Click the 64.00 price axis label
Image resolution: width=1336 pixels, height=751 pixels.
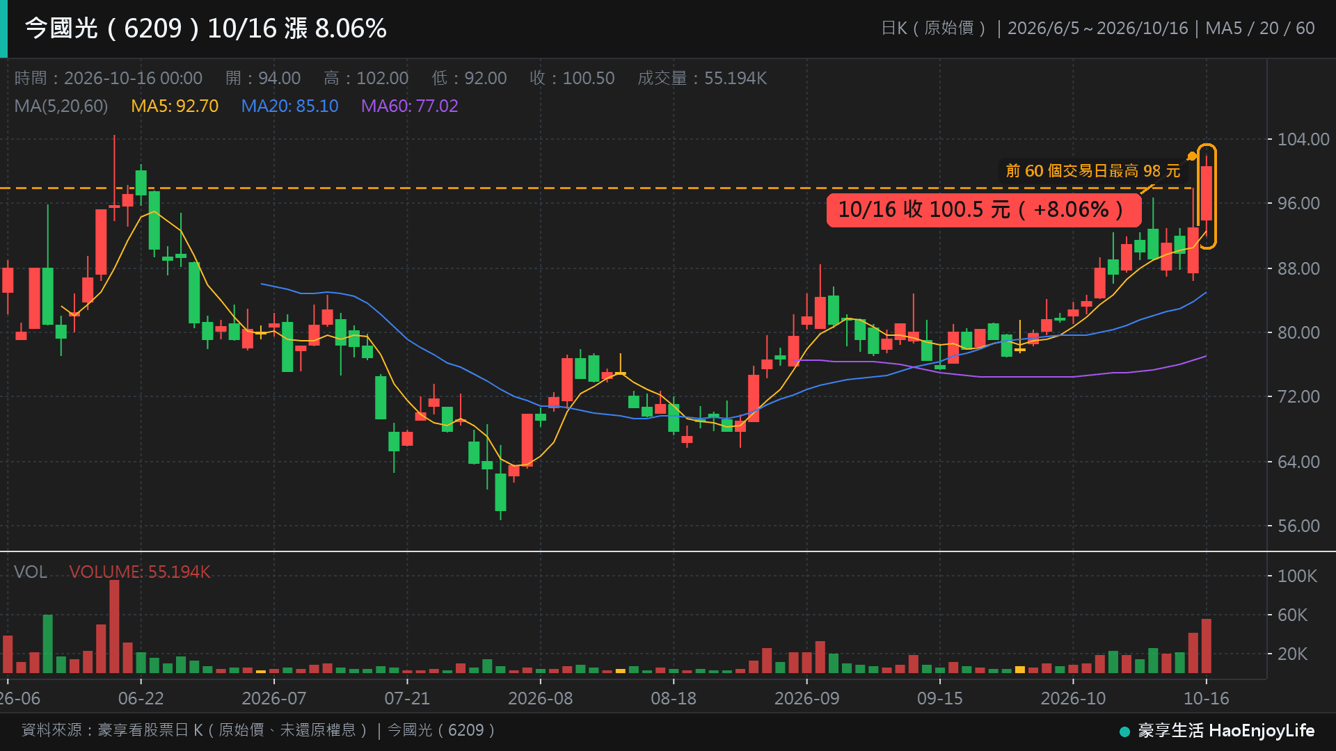tap(1298, 462)
